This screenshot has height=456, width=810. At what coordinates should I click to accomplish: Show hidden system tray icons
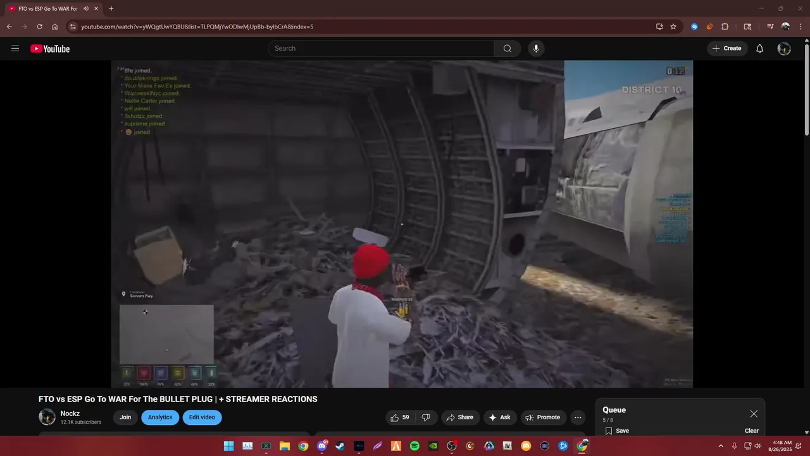[x=720, y=446]
